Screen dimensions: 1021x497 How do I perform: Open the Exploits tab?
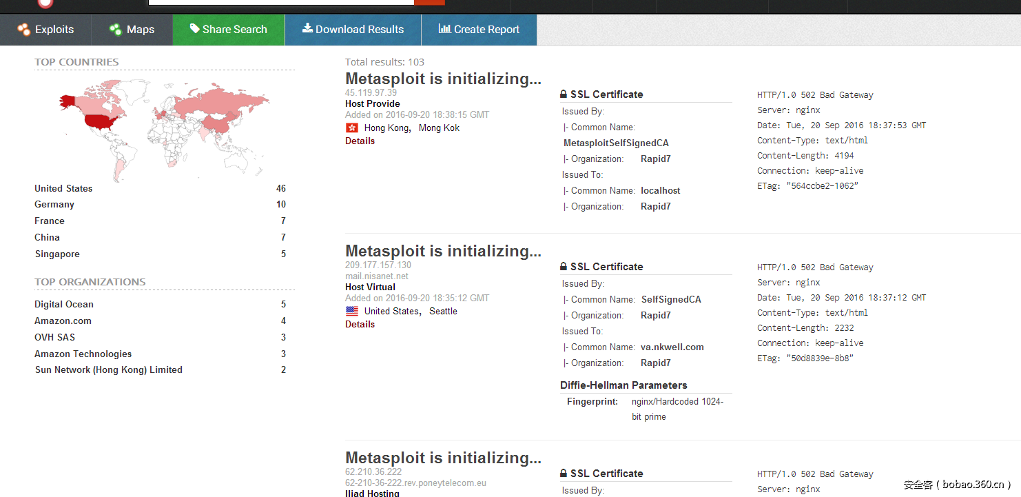point(46,30)
